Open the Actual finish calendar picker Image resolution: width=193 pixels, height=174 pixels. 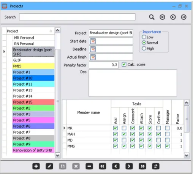(x=93, y=57)
